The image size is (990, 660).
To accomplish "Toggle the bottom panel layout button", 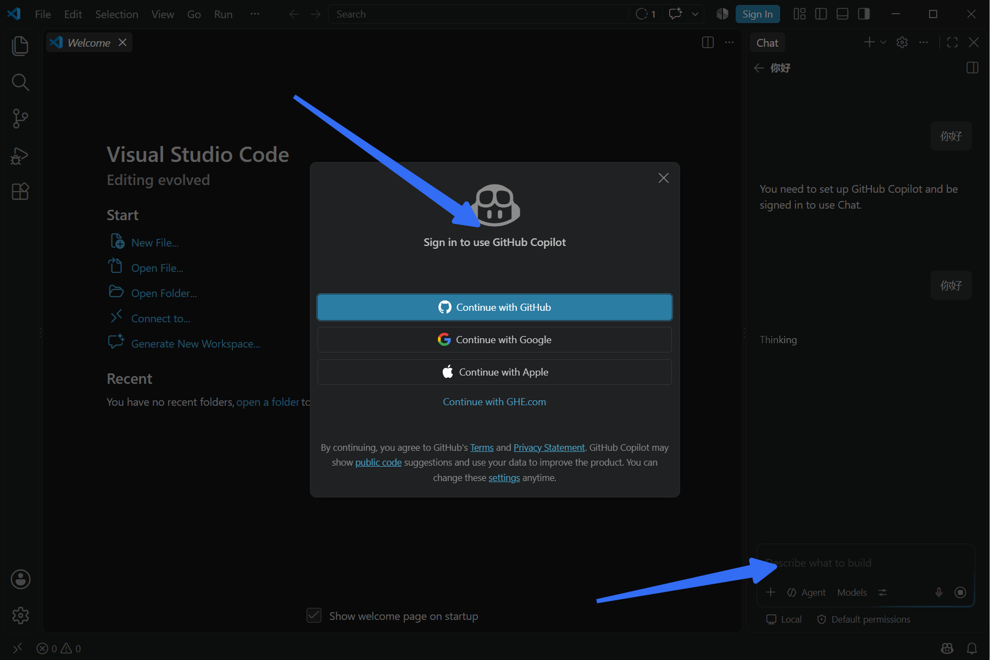I will click(842, 14).
